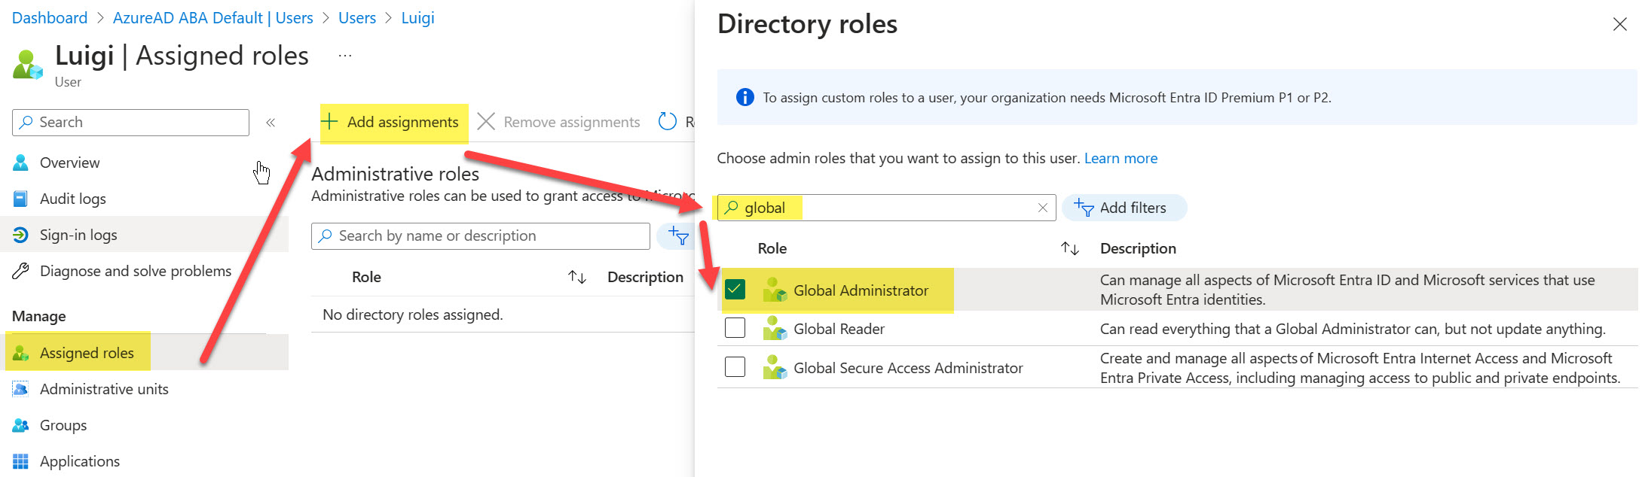Click the role search field containing global
Screen dimensions: 1645x477
887,208
